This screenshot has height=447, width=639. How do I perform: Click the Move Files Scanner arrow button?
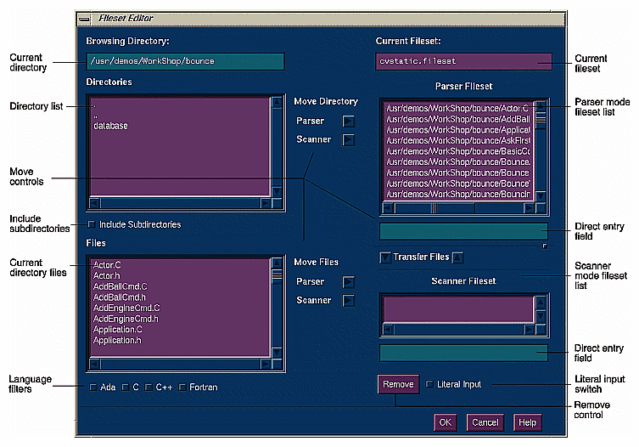[349, 301]
